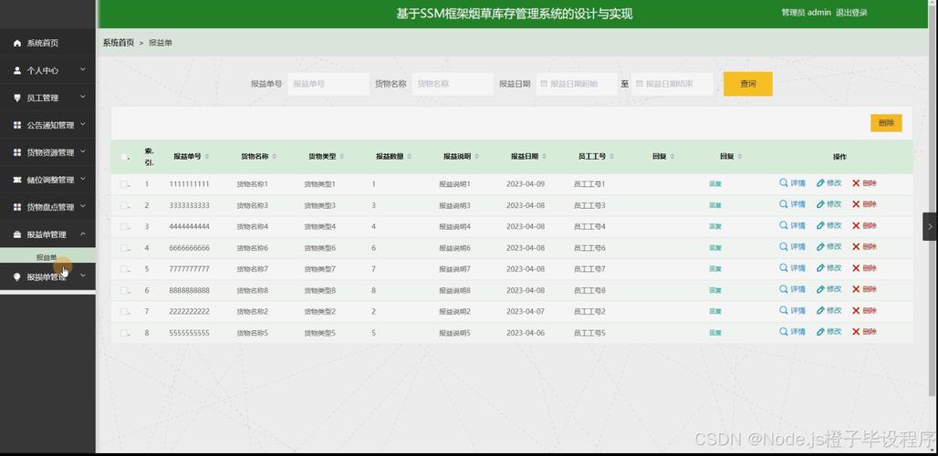Viewport: 938px width, 456px height.
Task: Open 详情 for row 5555555555
Action: [792, 332]
